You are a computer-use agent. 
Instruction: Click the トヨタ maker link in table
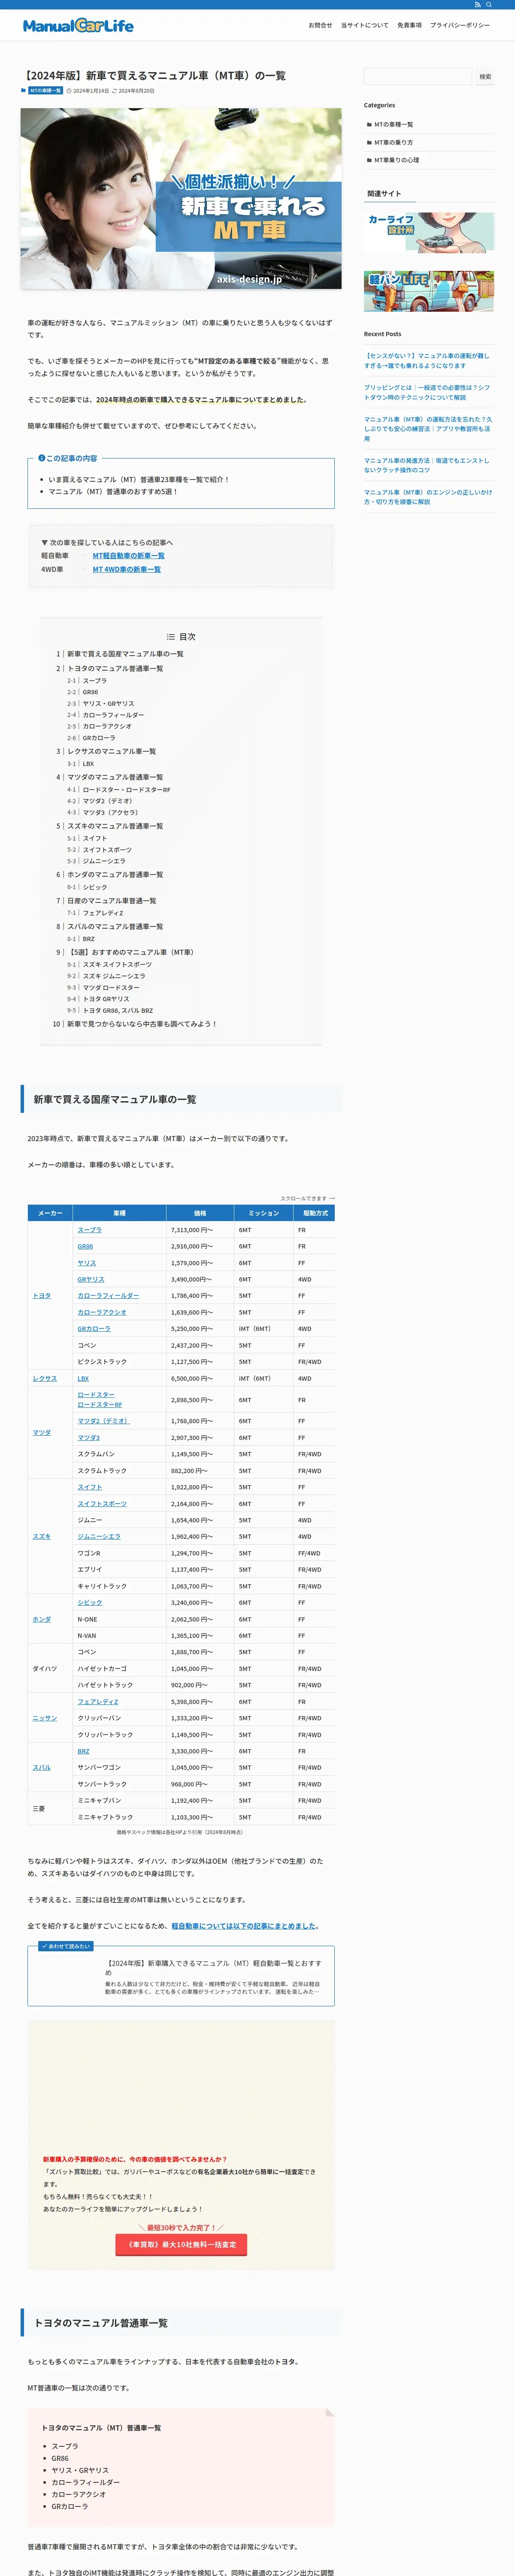coord(42,1296)
